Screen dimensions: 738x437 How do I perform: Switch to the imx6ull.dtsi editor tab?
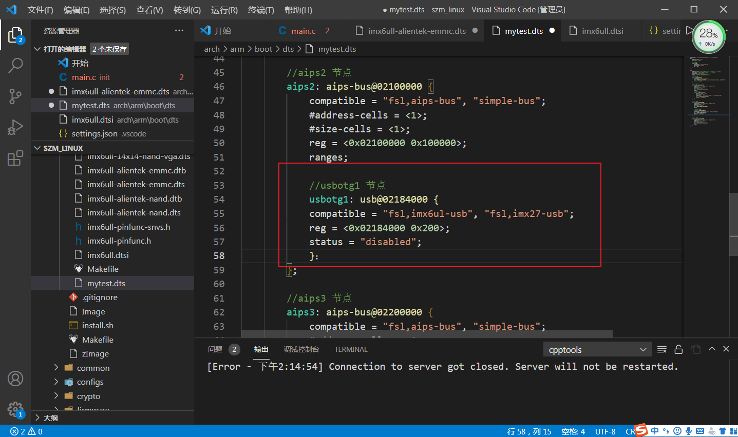[x=601, y=31]
